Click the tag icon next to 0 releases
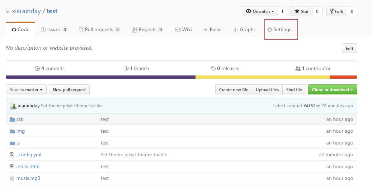 pos(213,68)
